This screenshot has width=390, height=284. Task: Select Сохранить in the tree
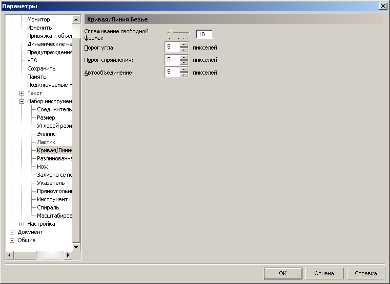tap(42, 68)
